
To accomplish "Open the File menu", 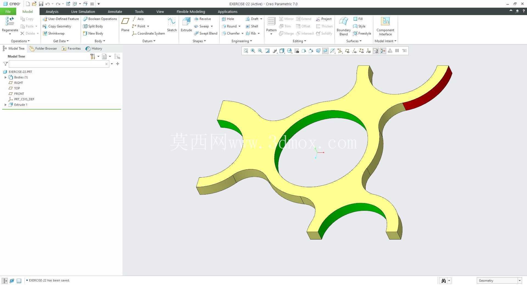I will point(8,12).
